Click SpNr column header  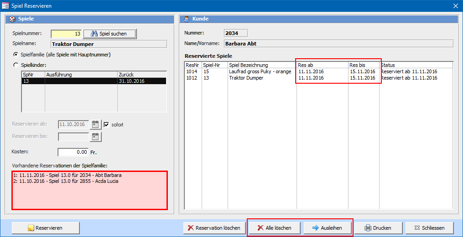click(33, 75)
